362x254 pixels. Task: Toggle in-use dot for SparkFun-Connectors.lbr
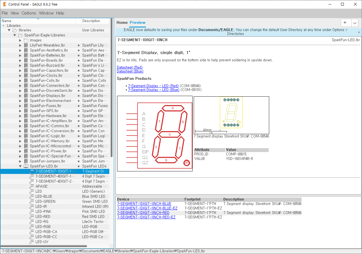click(79, 85)
